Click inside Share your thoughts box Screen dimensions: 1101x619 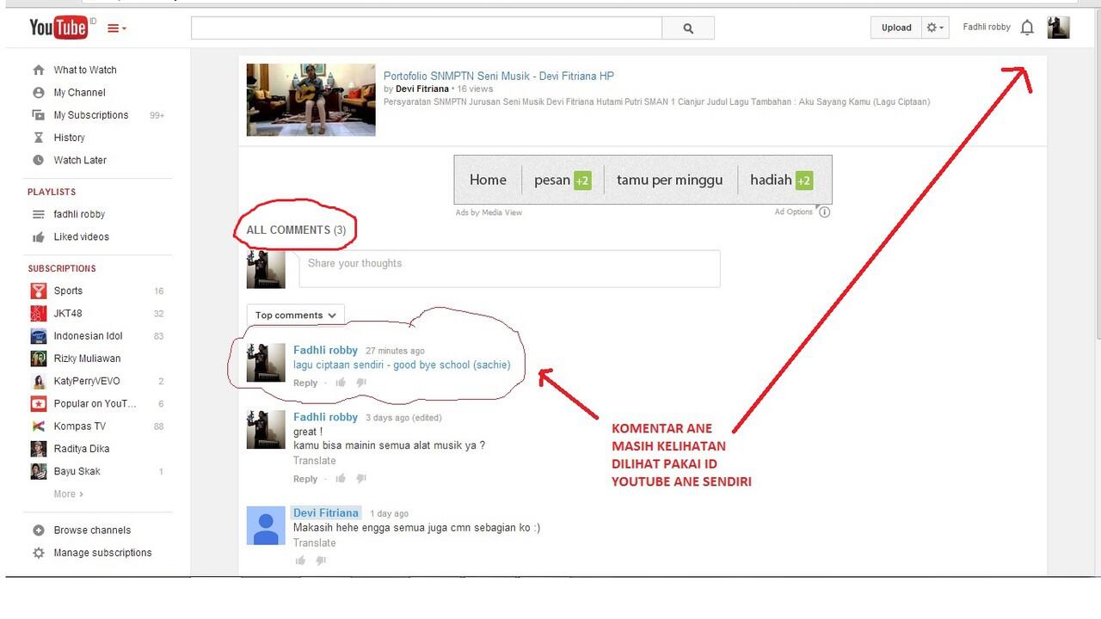pyautogui.click(x=509, y=268)
